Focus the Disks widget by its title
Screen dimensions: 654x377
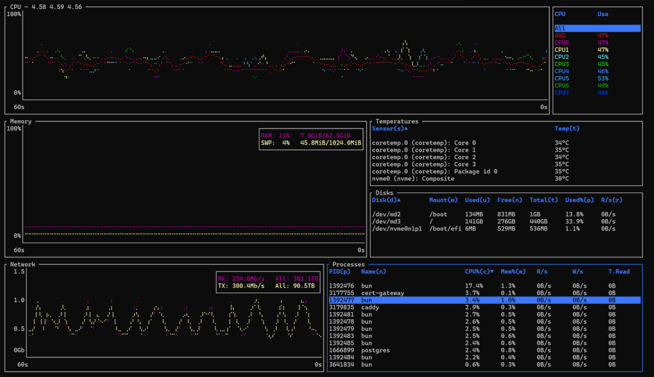[384, 193]
